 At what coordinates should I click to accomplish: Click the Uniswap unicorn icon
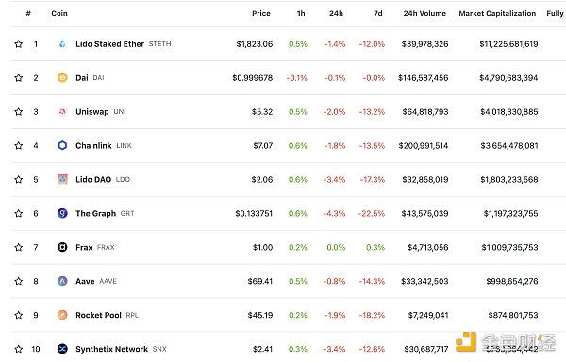[x=62, y=112]
